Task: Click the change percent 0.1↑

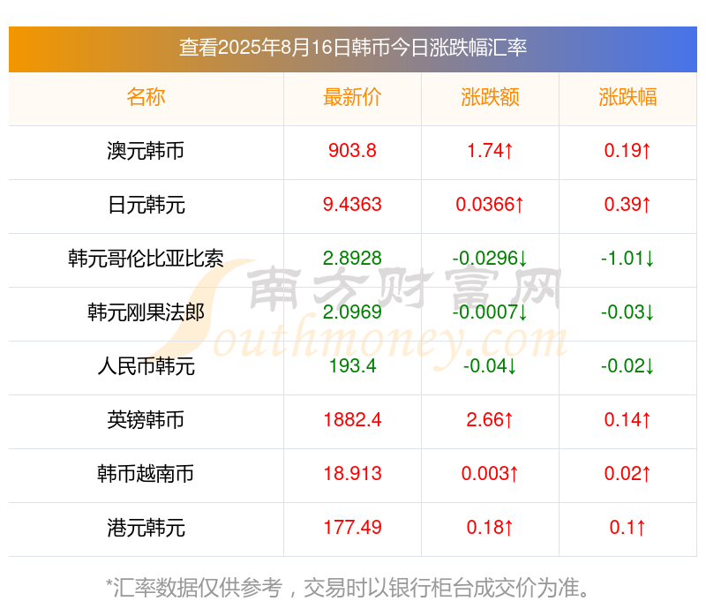Action: 627,528
